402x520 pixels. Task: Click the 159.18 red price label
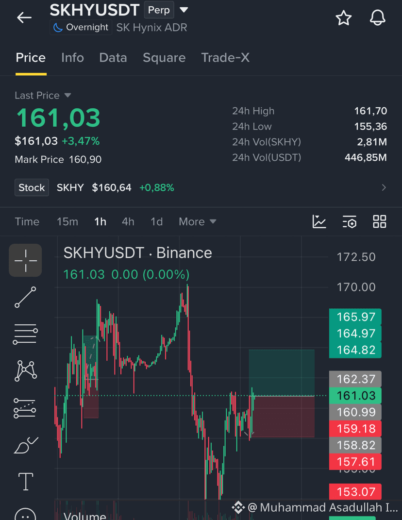pos(355,428)
